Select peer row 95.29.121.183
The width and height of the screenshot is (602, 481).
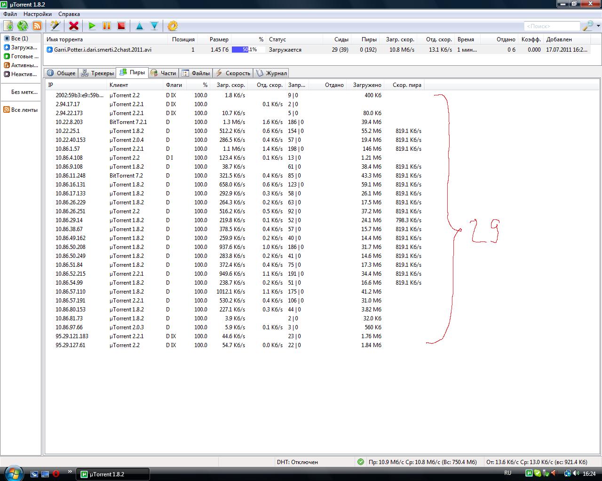(235, 336)
